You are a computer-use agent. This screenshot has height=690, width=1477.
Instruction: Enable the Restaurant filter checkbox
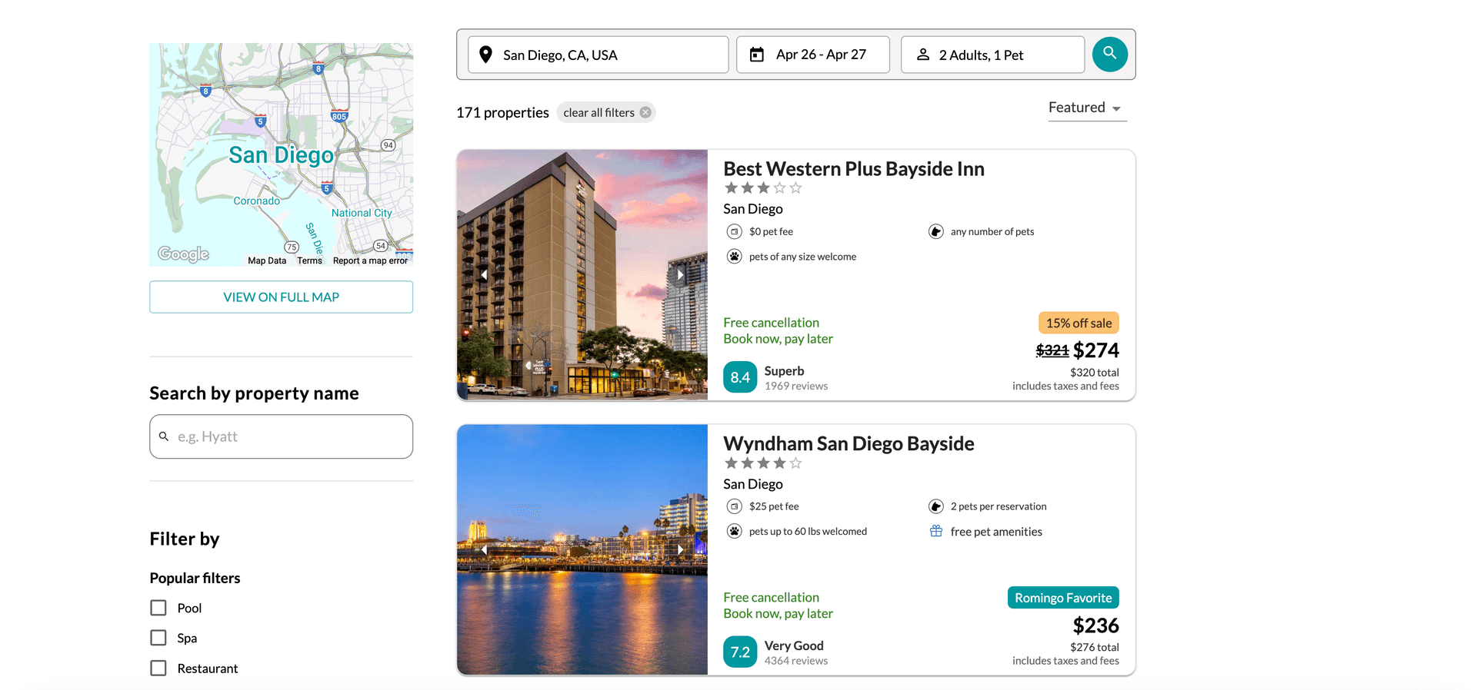158,668
